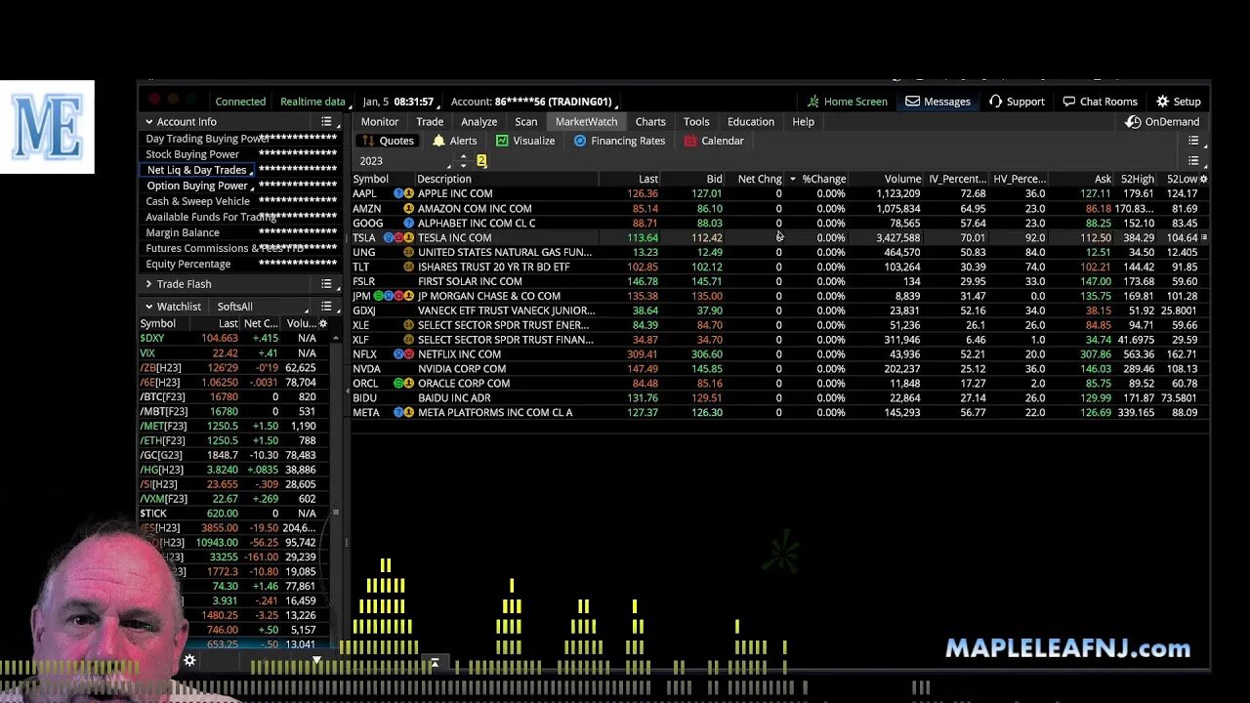Switch to the Monitor tab
The width and height of the screenshot is (1250, 703).
click(379, 122)
